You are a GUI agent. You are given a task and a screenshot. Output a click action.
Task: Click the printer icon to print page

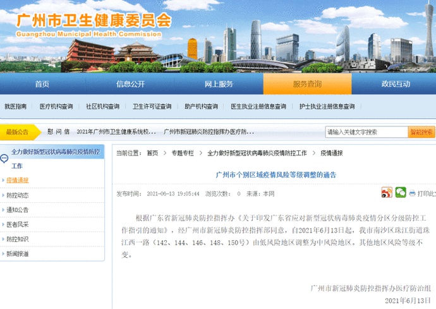(x=412, y=193)
